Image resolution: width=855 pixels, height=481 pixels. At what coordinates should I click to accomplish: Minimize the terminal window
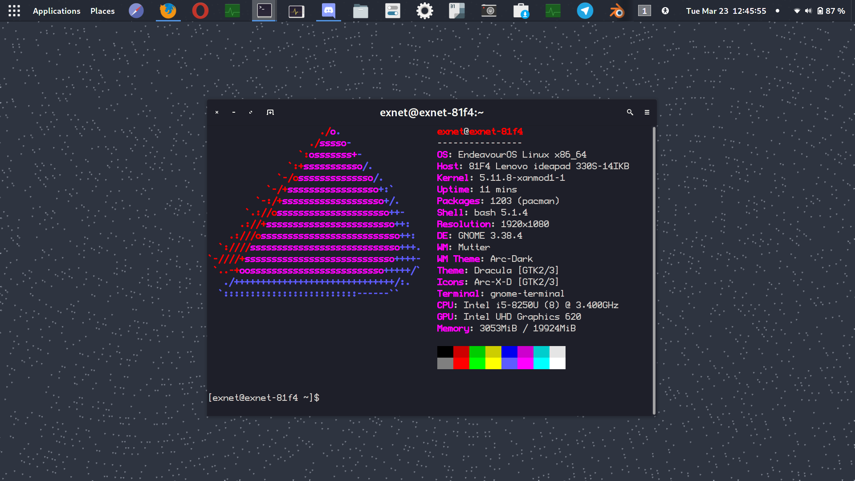click(234, 112)
